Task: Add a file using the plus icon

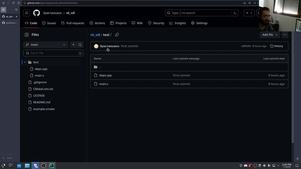Action: 73,45
